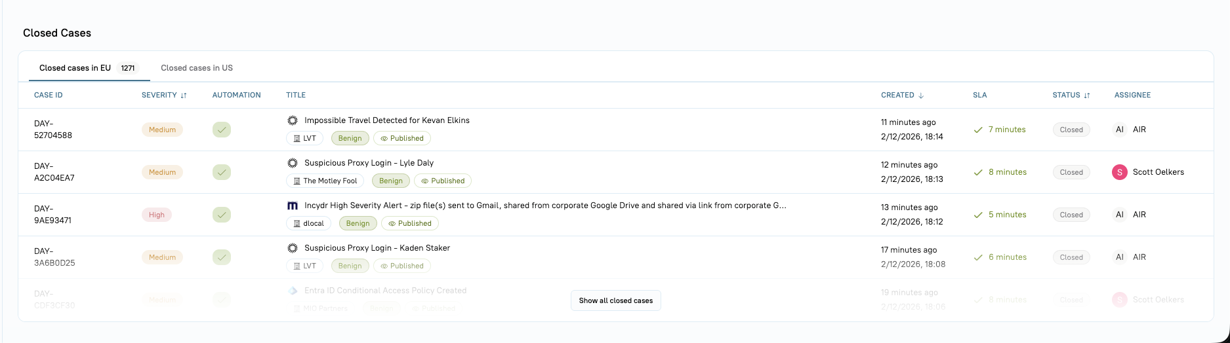Click Scott Oelkers avatar icon

pos(1120,172)
